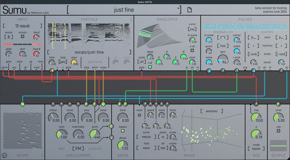
Task: Click the yellow slew knob
Action: (x=74, y=62)
